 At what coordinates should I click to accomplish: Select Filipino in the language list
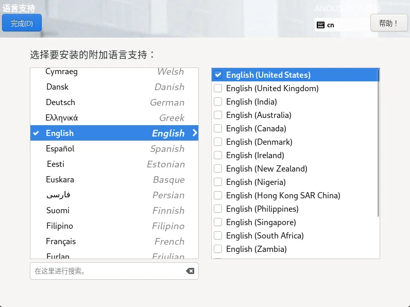tap(114, 226)
